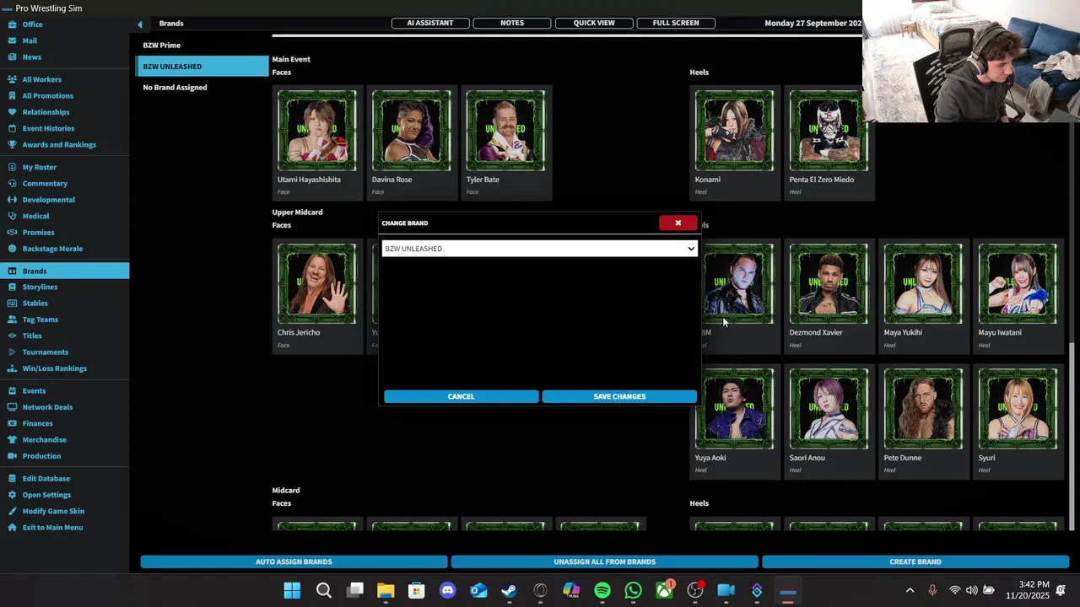Open Medical section

35,216
